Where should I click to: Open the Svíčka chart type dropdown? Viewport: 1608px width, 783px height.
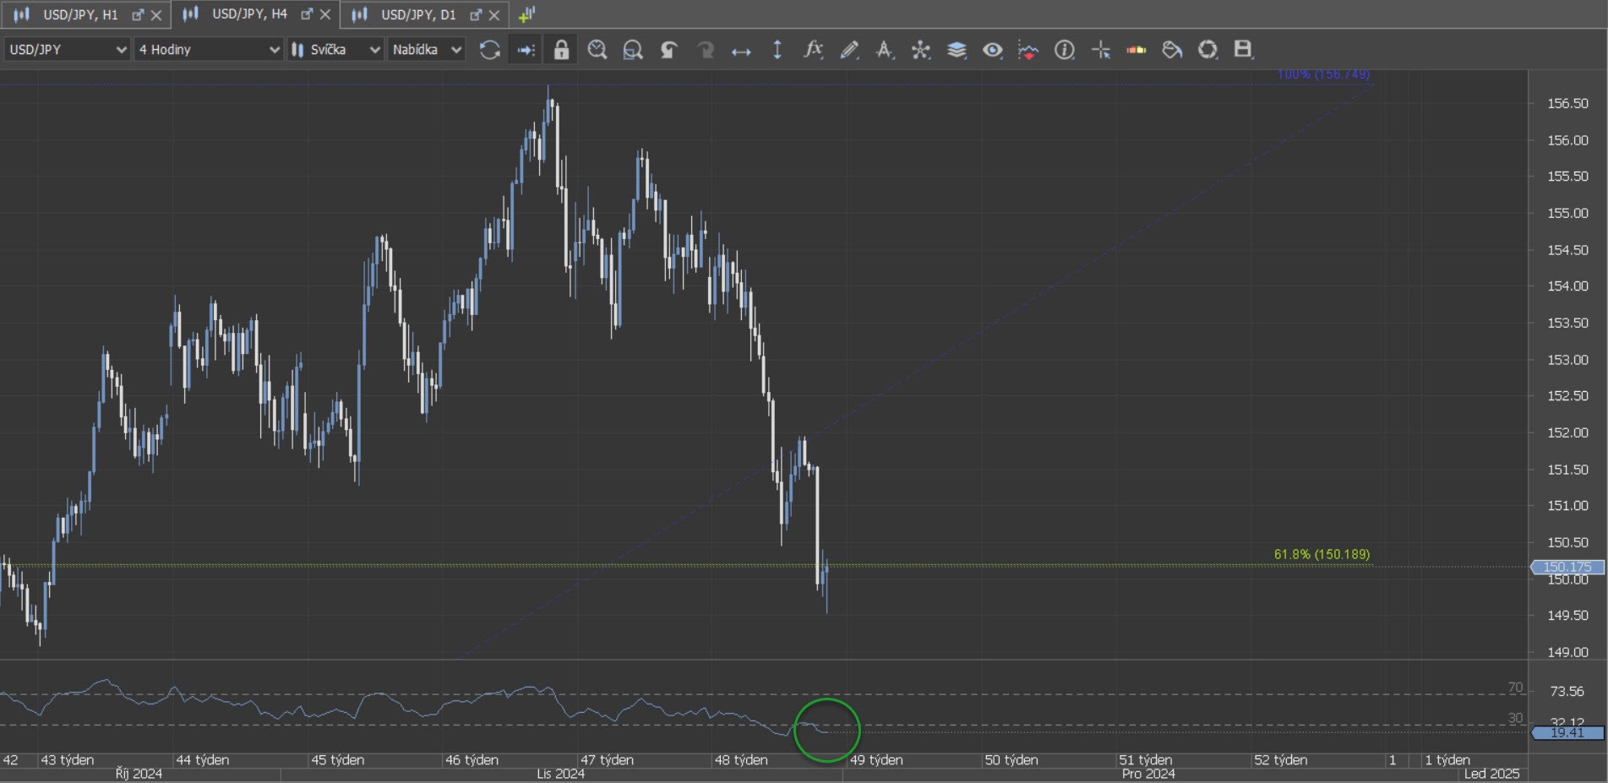pyautogui.click(x=335, y=50)
